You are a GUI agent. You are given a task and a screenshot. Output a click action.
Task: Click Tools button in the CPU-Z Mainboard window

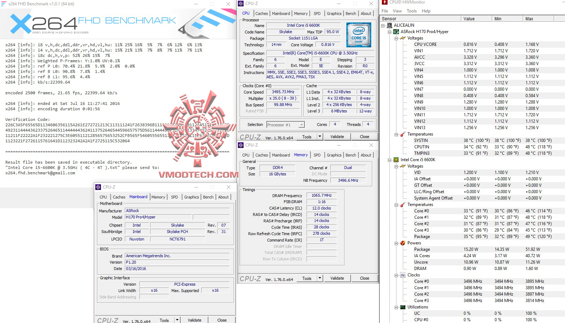164,320
